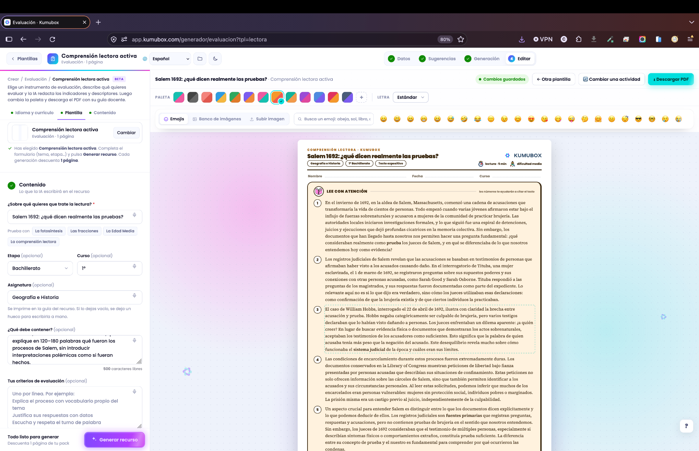Click Generar recurso button
699x451 pixels.
[x=115, y=440]
